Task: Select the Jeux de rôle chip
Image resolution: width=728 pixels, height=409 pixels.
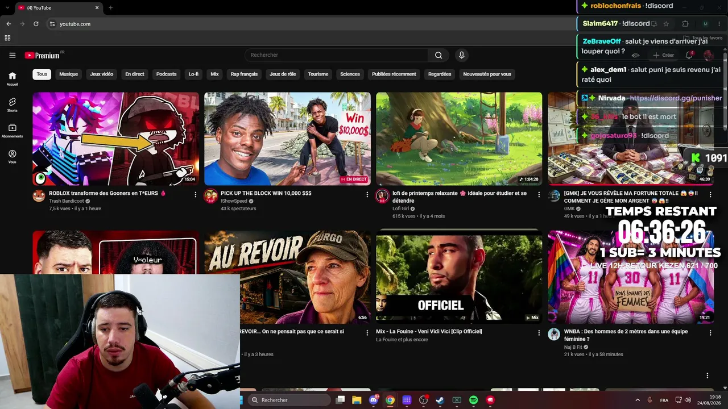Action: [x=283, y=74]
